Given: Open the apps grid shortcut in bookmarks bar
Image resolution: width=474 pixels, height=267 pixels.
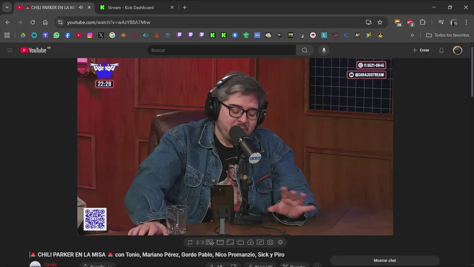Looking at the screenshot, I should pos(7,35).
